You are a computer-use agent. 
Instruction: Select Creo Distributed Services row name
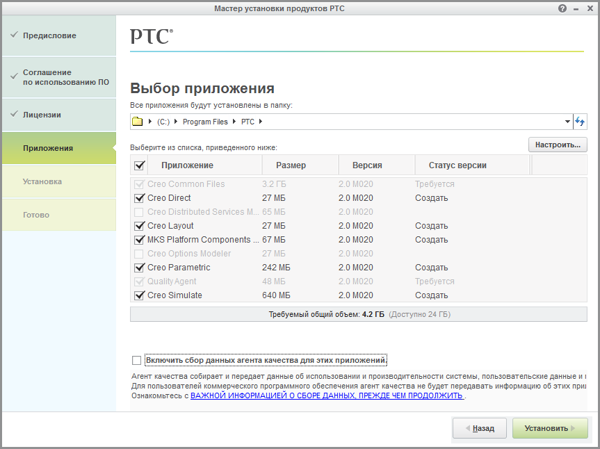pos(203,212)
